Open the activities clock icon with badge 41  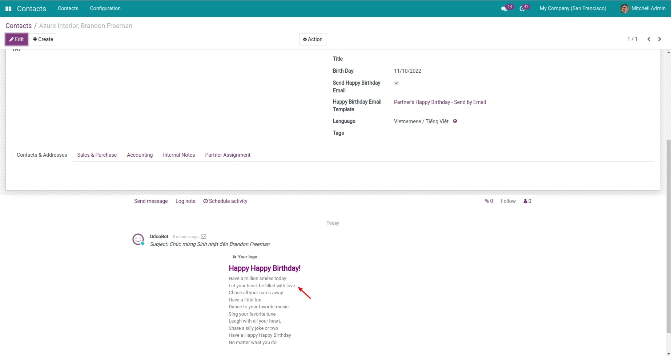(522, 9)
